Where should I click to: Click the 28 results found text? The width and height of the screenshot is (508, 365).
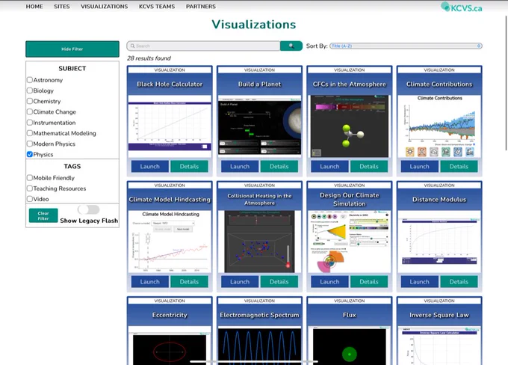click(x=149, y=58)
